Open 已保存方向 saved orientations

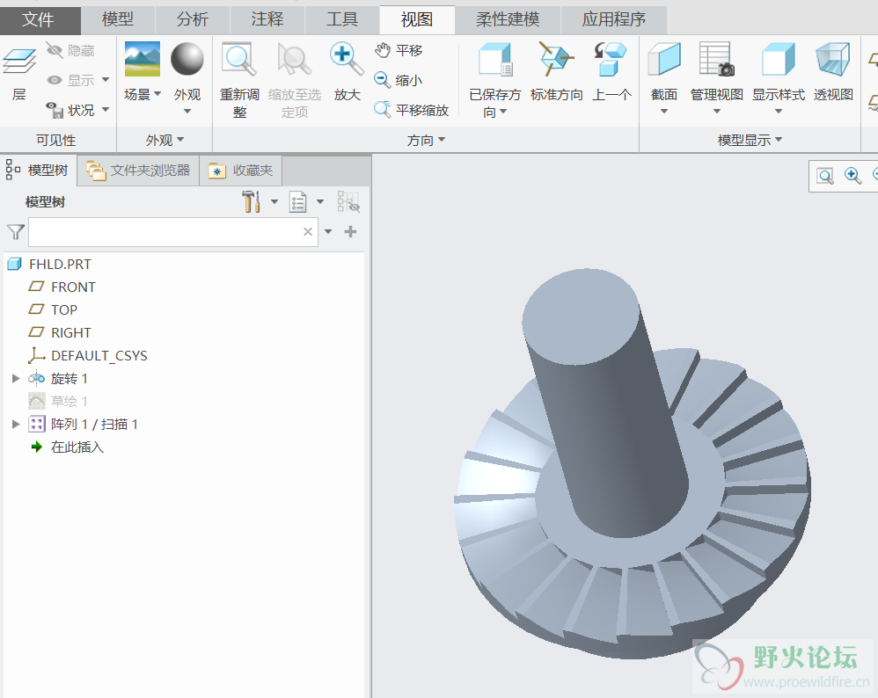[495, 79]
